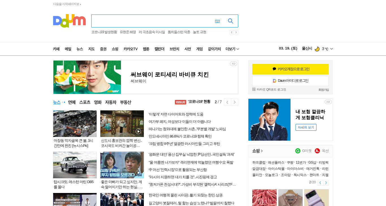Screen dimensions: 386x206
Task: Switch to the 연예 news tab
Action: pos(72,102)
